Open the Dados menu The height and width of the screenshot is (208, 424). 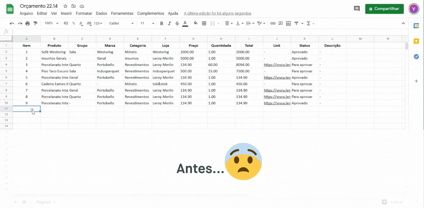pyautogui.click(x=102, y=13)
